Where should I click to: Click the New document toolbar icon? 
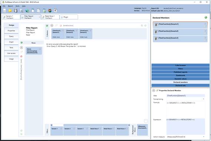pos(4,10)
